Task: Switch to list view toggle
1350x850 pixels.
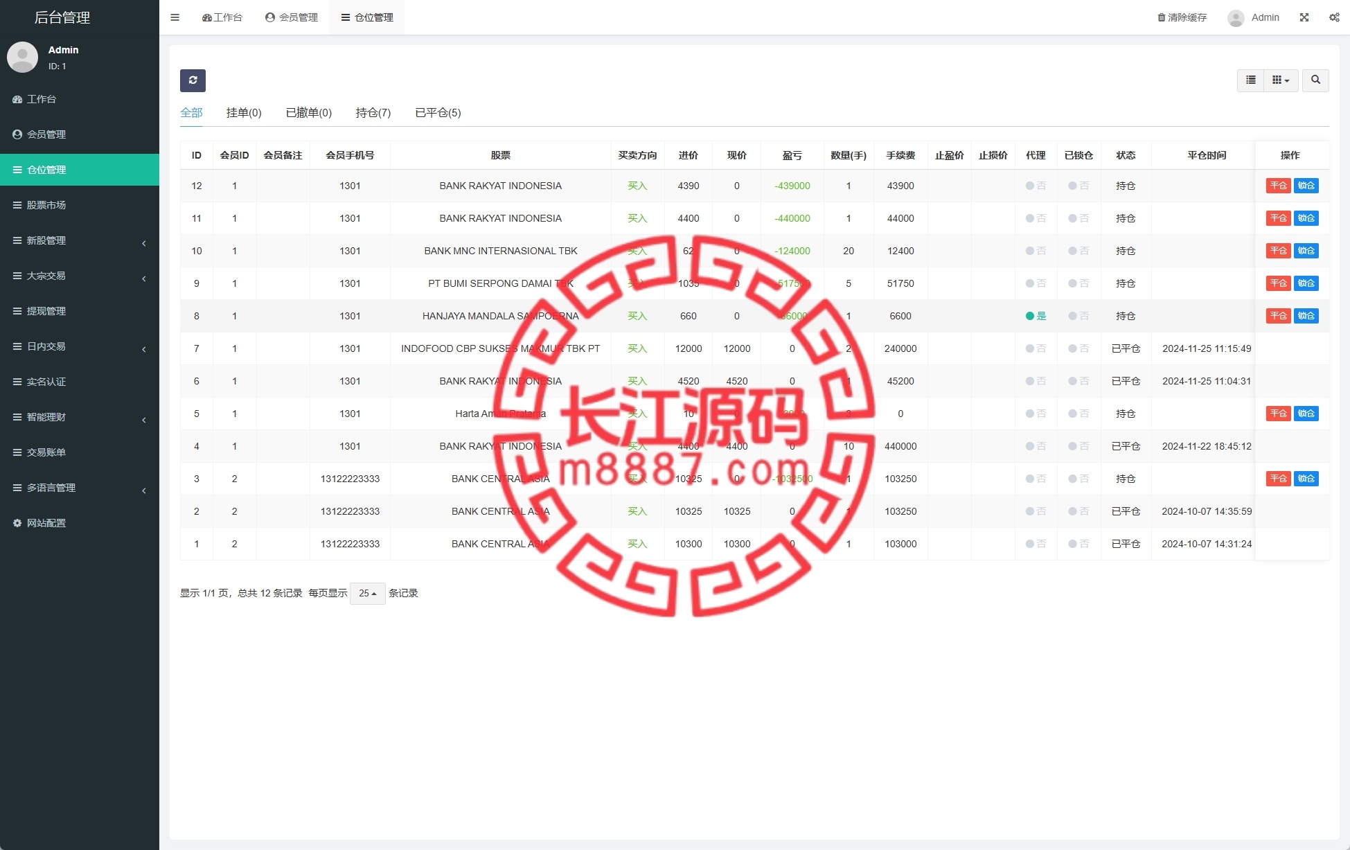Action: click(1250, 80)
